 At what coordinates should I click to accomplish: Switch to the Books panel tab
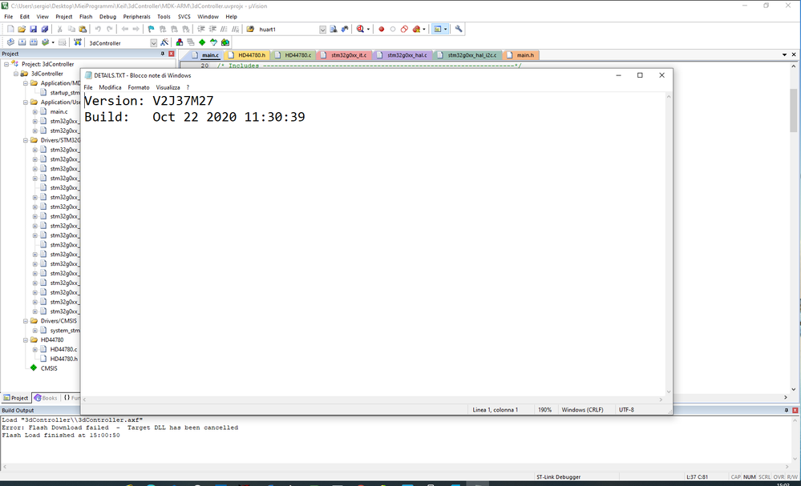[46, 398]
